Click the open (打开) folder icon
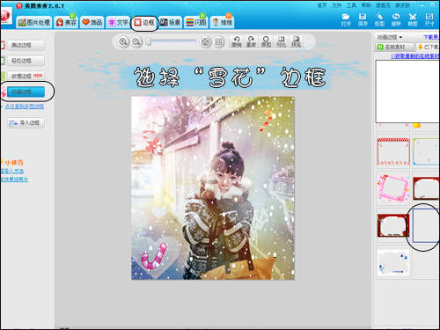 pyautogui.click(x=346, y=19)
